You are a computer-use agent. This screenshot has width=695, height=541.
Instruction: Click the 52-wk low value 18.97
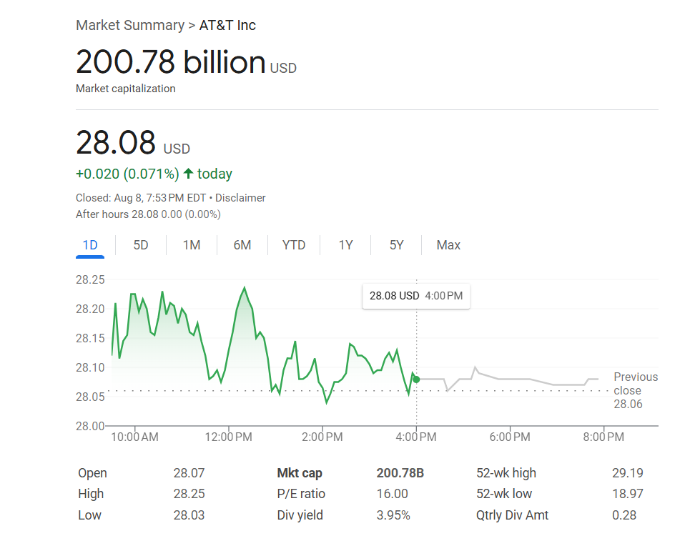click(627, 494)
